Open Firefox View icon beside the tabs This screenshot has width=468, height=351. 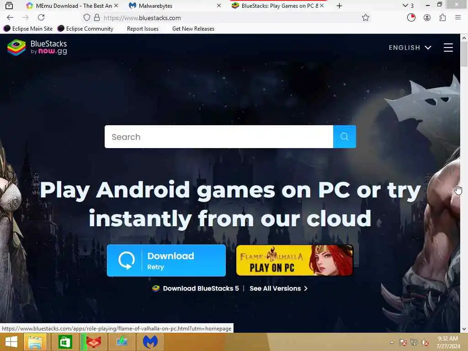pos(9,5)
